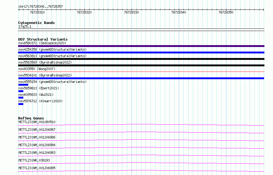Screen dimensions: 273x175
Task: Click the left arrow end of the ruler
Action: (19, 10)
